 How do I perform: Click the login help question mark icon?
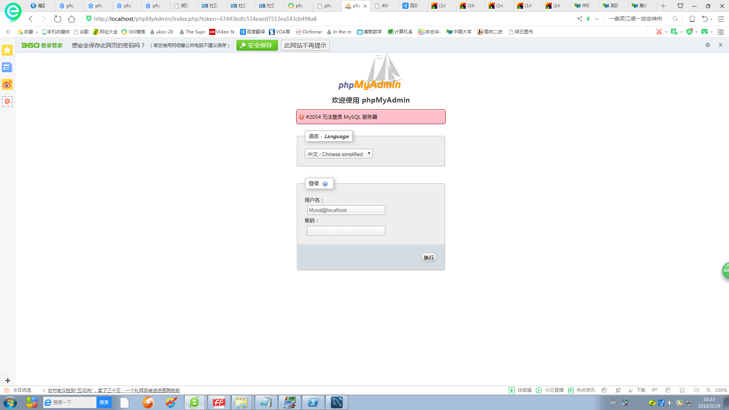325,184
